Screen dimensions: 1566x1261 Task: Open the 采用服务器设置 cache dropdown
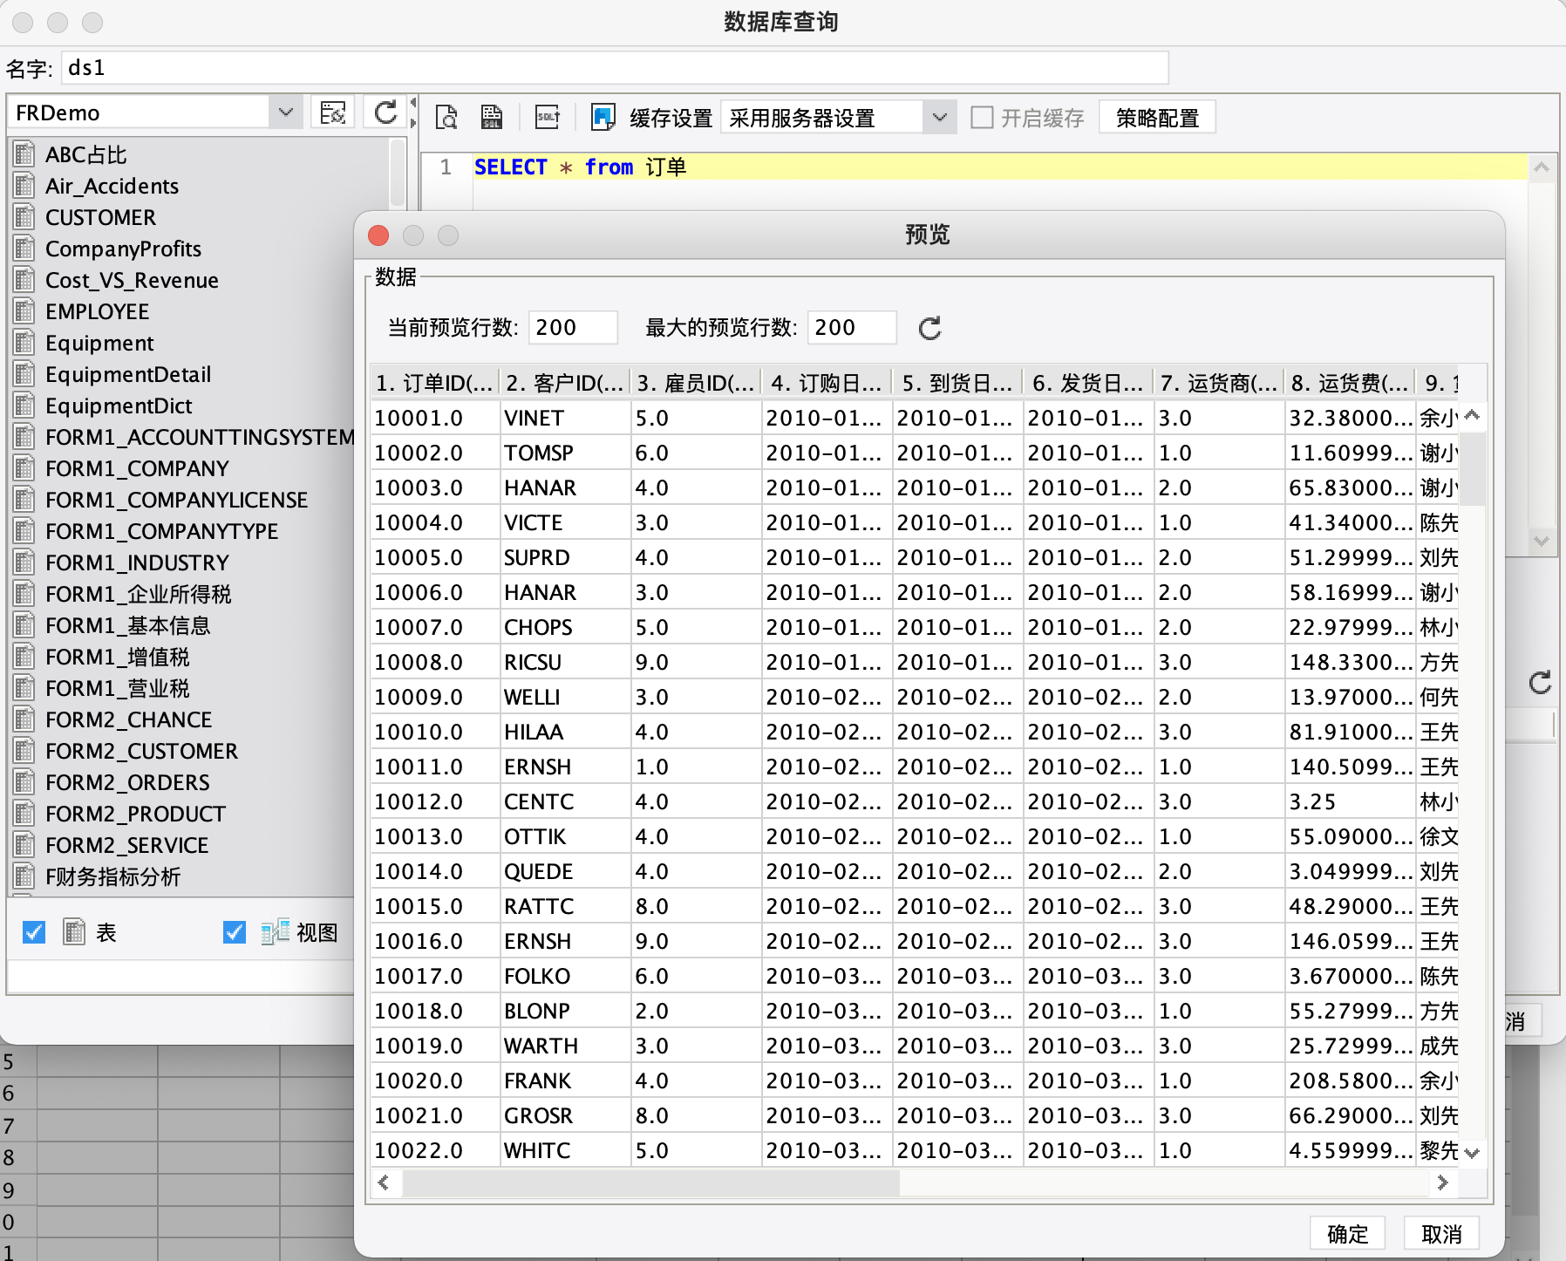(x=939, y=117)
